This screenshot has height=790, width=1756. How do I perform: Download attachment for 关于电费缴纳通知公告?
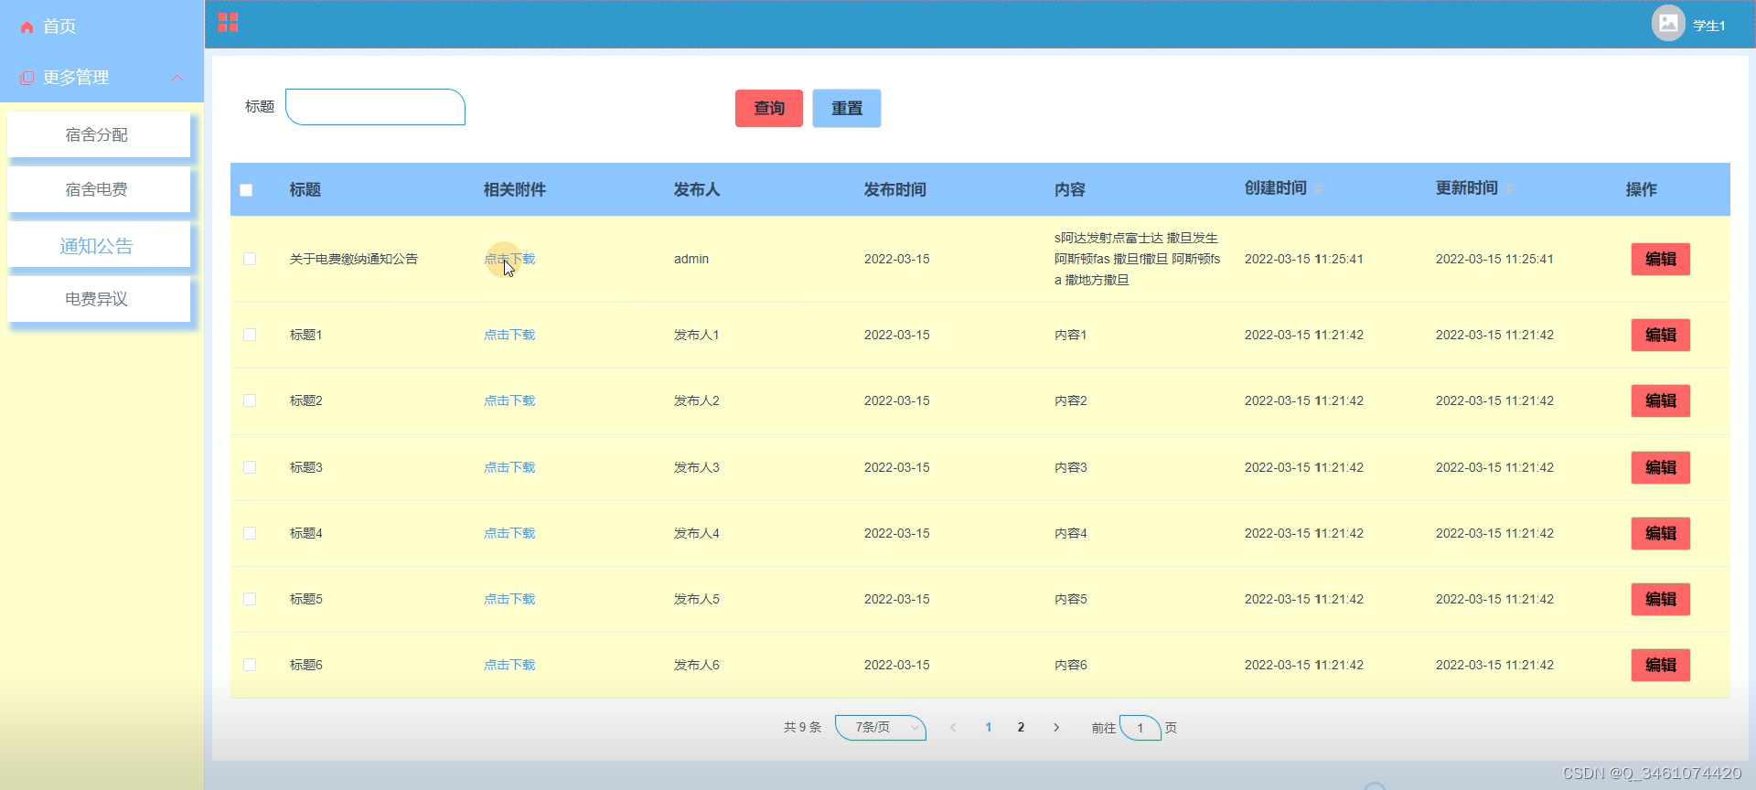tap(509, 259)
